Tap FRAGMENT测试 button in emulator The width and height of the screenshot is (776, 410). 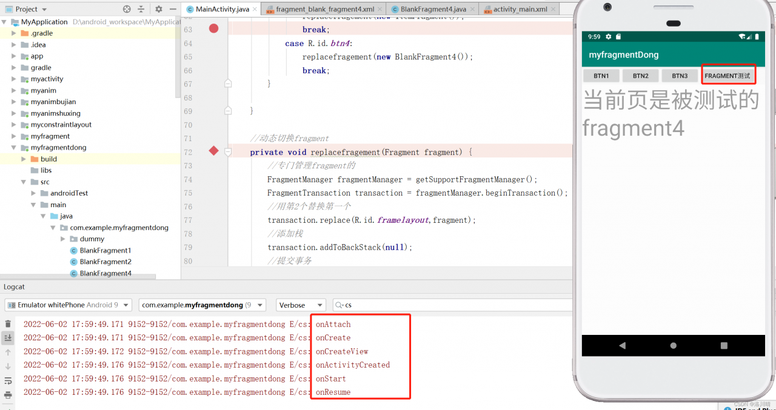click(x=728, y=76)
